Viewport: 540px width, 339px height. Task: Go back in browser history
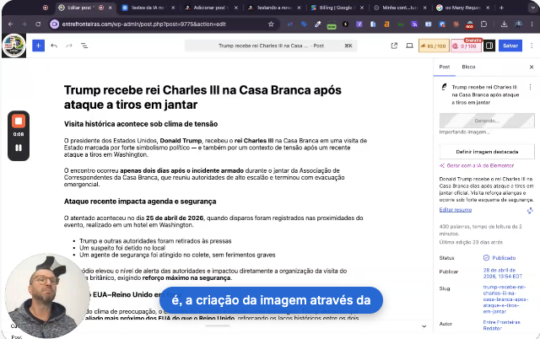(x=10, y=24)
